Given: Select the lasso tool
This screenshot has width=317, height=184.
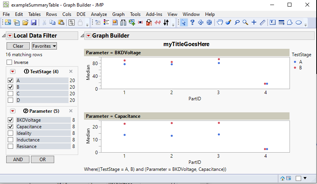Looking at the screenshot, I should tap(237, 22).
